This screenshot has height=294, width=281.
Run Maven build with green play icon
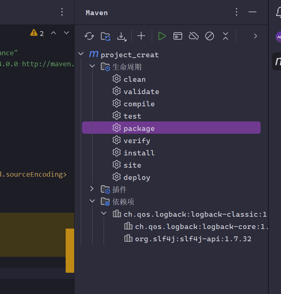click(162, 36)
